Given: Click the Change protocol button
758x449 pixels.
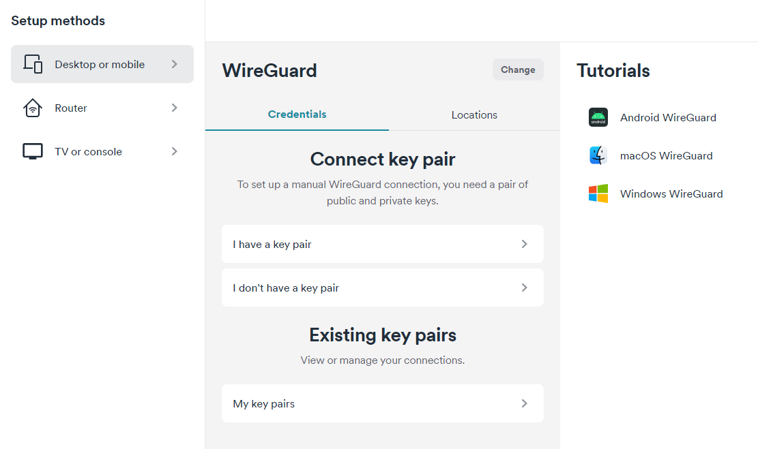Looking at the screenshot, I should pyautogui.click(x=518, y=69).
